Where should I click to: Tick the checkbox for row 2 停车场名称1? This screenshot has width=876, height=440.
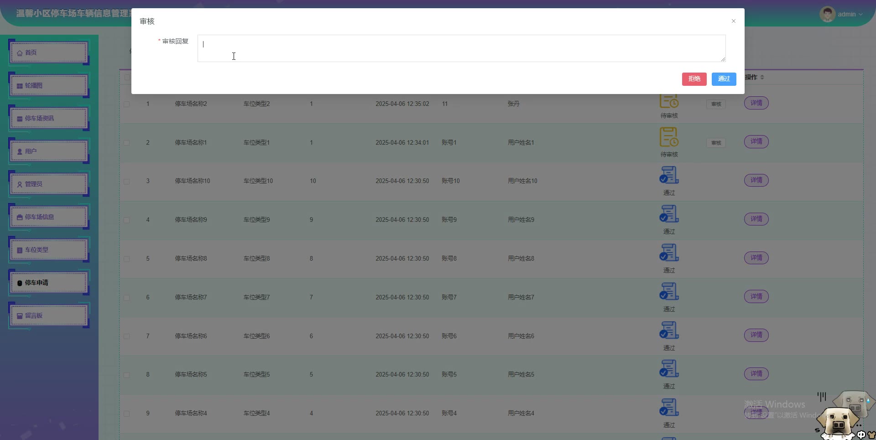[127, 143]
